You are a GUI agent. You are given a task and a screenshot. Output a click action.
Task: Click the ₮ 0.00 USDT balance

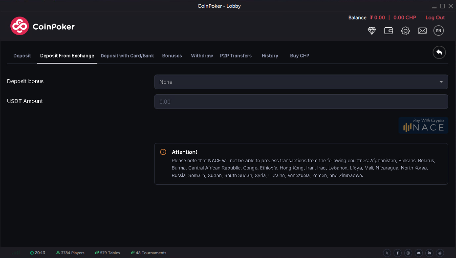[x=377, y=17]
